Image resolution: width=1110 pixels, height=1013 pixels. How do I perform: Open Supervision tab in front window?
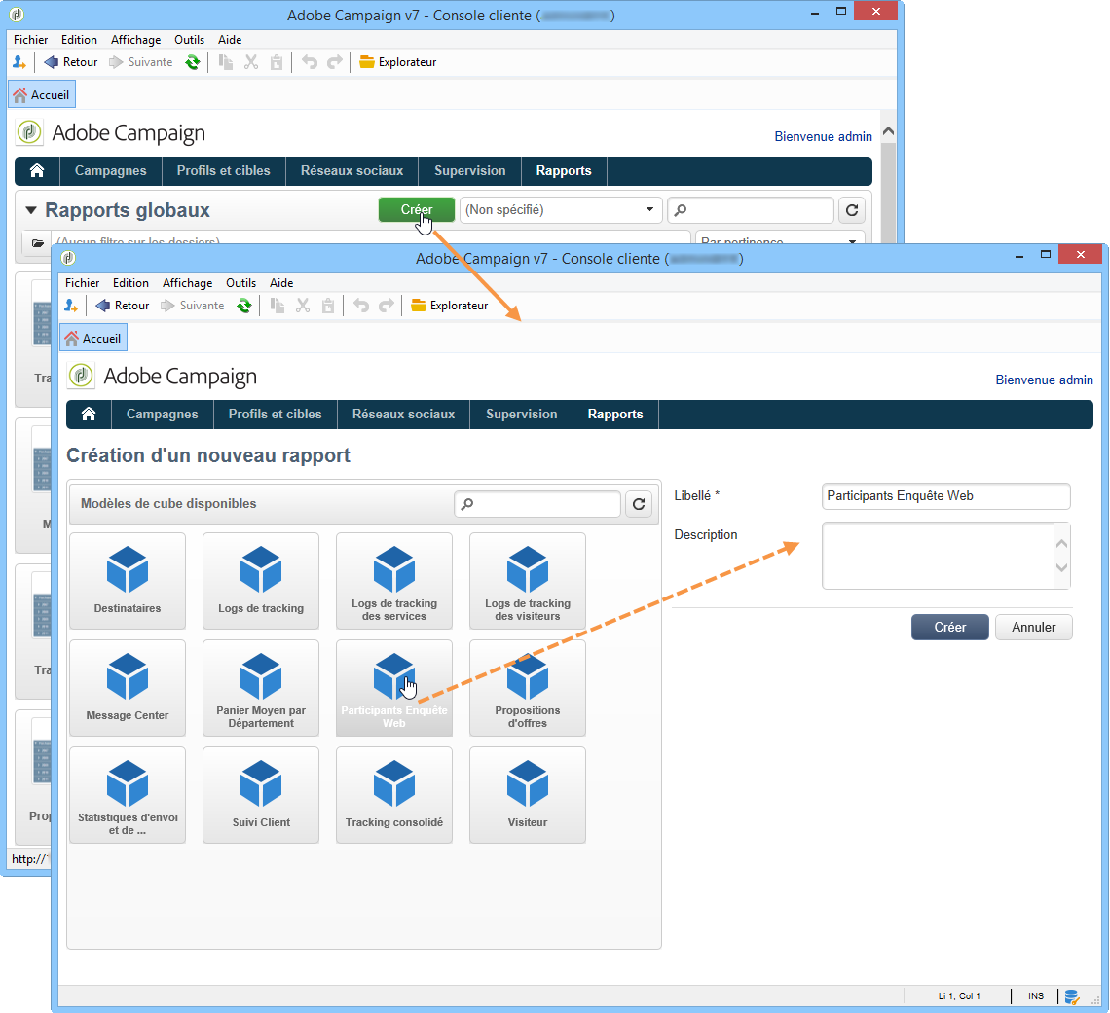521,414
